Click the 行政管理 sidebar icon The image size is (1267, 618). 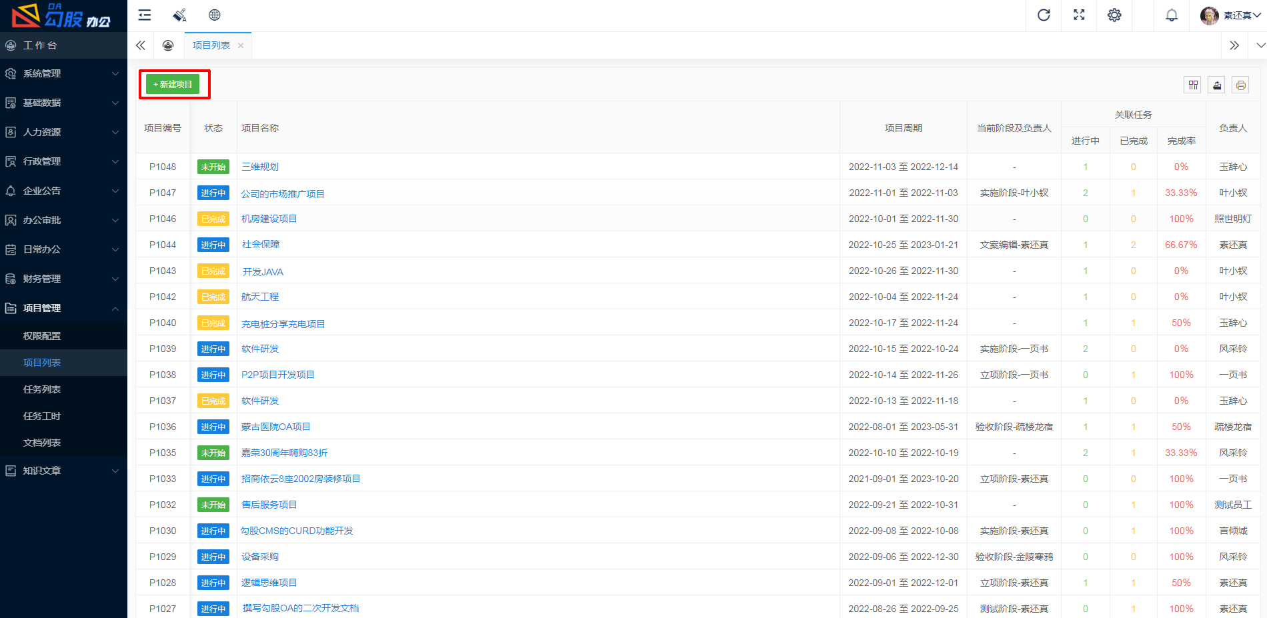(11, 161)
